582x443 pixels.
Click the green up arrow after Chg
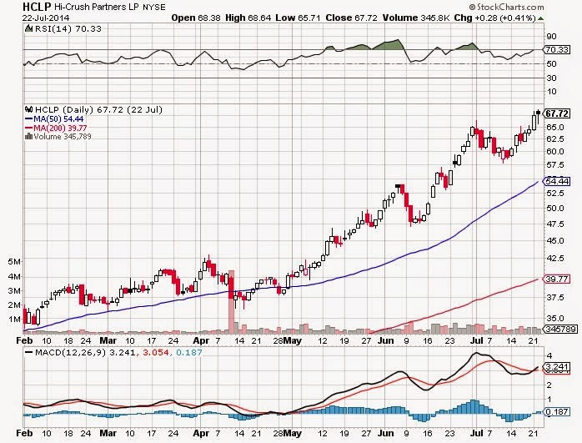point(541,18)
